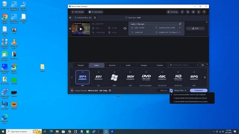Click the pencil rename output file icon
The image size is (239, 134).
point(180,24)
